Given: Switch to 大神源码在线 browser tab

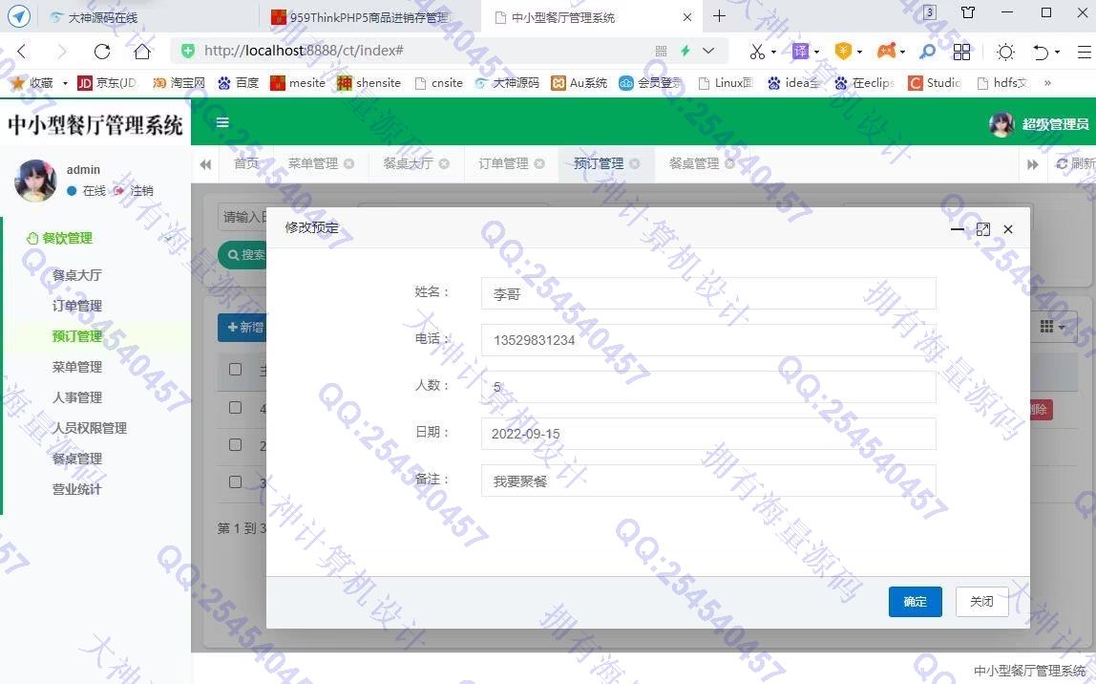Looking at the screenshot, I should click(x=102, y=17).
